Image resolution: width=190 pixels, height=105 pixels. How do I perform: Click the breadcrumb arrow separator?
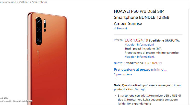click(18, 2)
